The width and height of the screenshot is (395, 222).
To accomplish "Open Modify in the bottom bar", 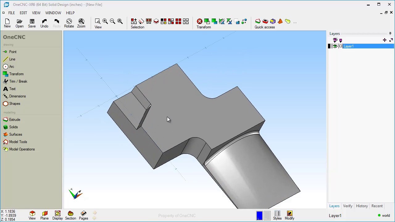I will [x=289, y=216].
